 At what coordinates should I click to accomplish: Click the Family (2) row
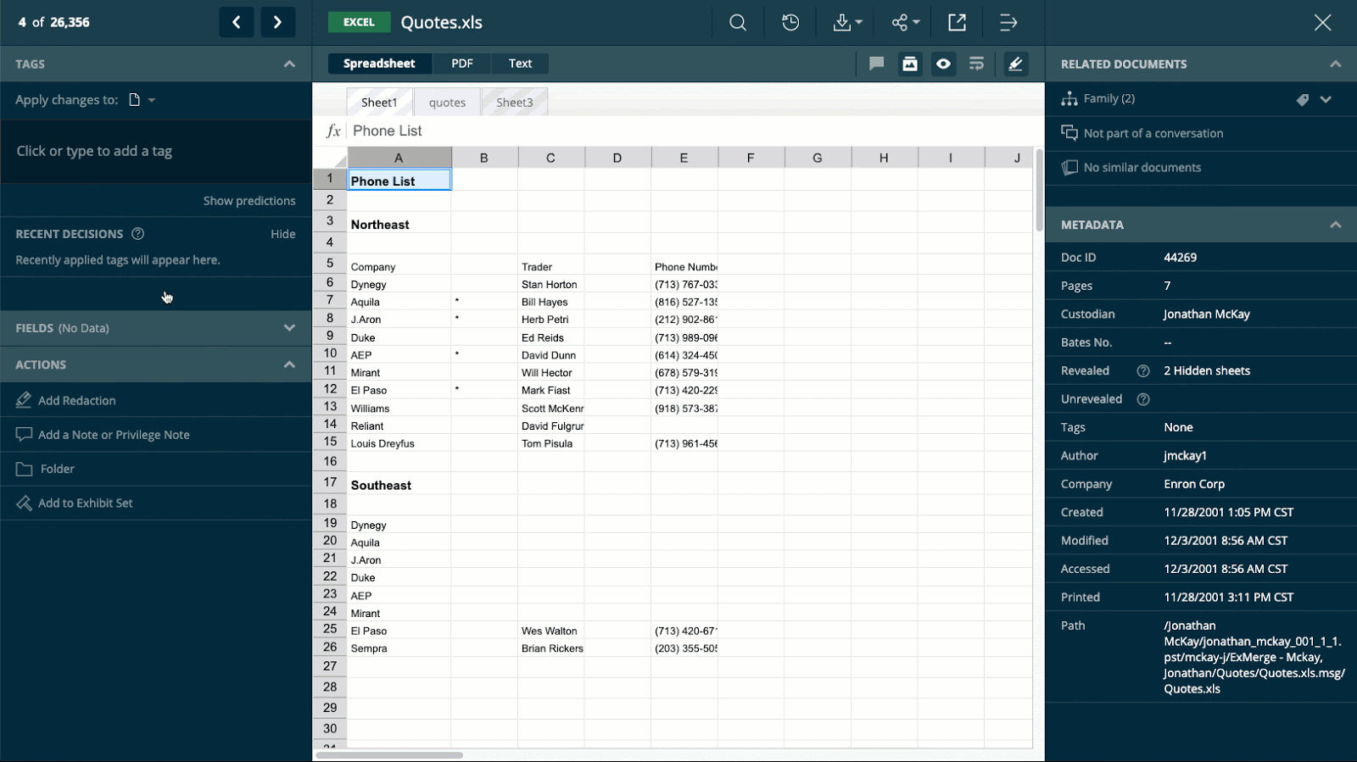coord(1201,98)
